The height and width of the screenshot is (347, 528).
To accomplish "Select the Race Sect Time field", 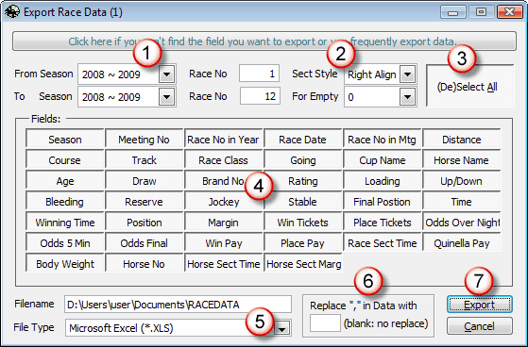I will (x=383, y=243).
